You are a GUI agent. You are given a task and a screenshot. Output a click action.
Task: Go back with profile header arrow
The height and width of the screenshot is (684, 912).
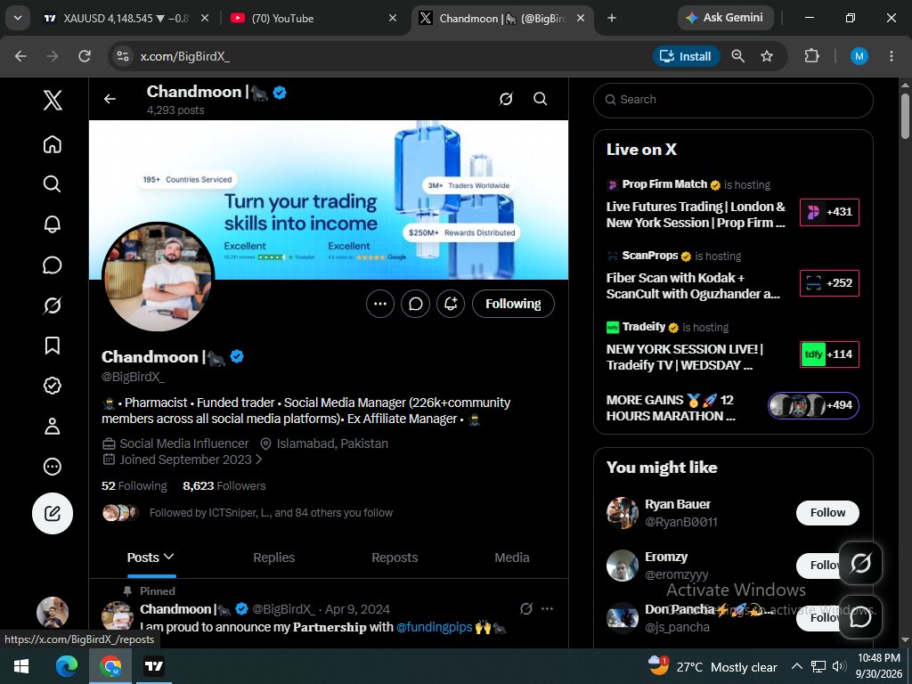[x=110, y=99]
